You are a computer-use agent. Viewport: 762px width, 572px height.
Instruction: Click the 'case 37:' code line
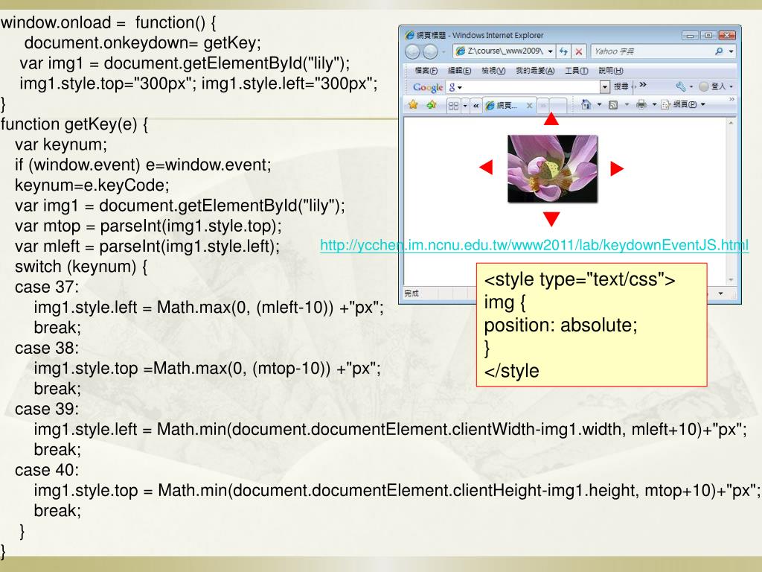coord(47,287)
